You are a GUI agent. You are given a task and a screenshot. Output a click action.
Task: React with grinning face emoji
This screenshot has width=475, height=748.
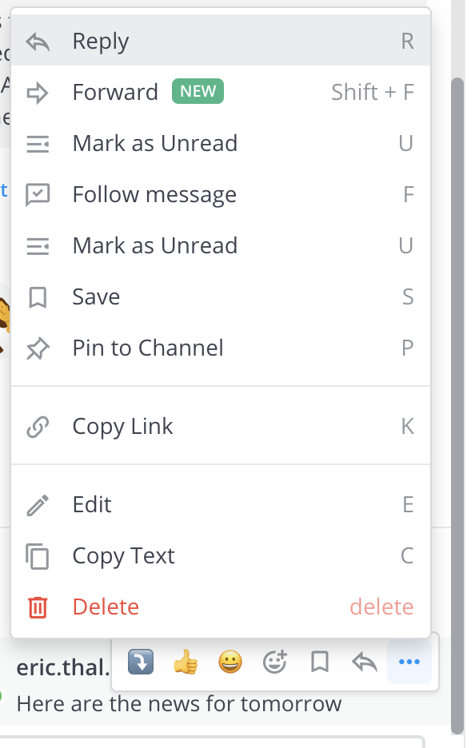tap(230, 662)
